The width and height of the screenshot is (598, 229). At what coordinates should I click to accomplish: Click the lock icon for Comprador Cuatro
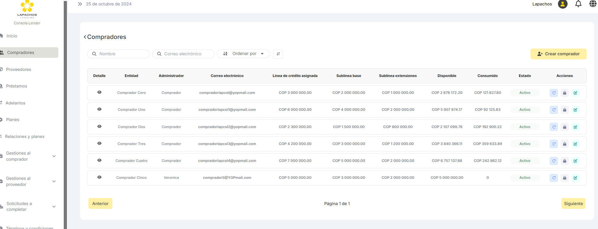click(x=565, y=161)
